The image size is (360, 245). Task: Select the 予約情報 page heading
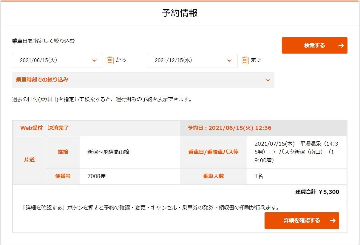click(x=180, y=13)
